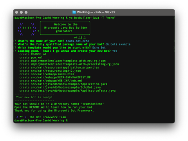Click the "META-INF/MANIFEST.MF" line

click(55, 78)
